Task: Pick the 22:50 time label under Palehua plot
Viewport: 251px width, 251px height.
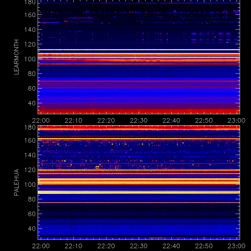Action: pyautogui.click(x=204, y=246)
